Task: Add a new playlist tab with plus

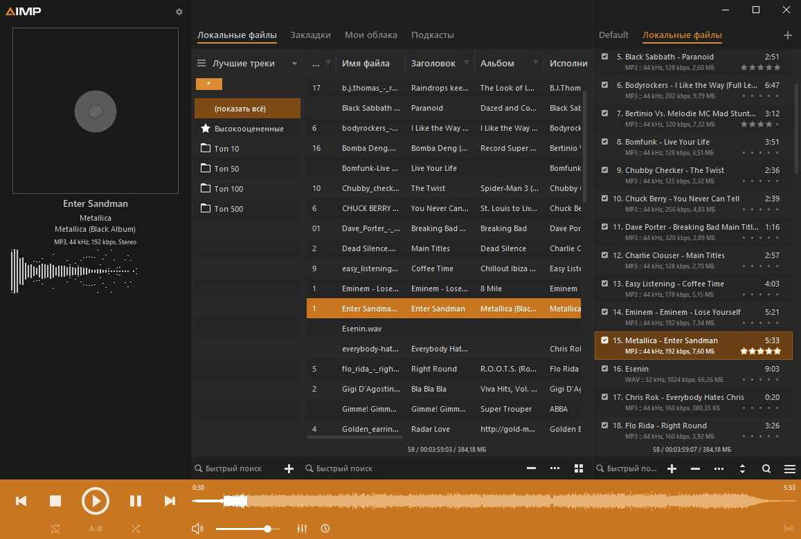Action: click(x=787, y=35)
